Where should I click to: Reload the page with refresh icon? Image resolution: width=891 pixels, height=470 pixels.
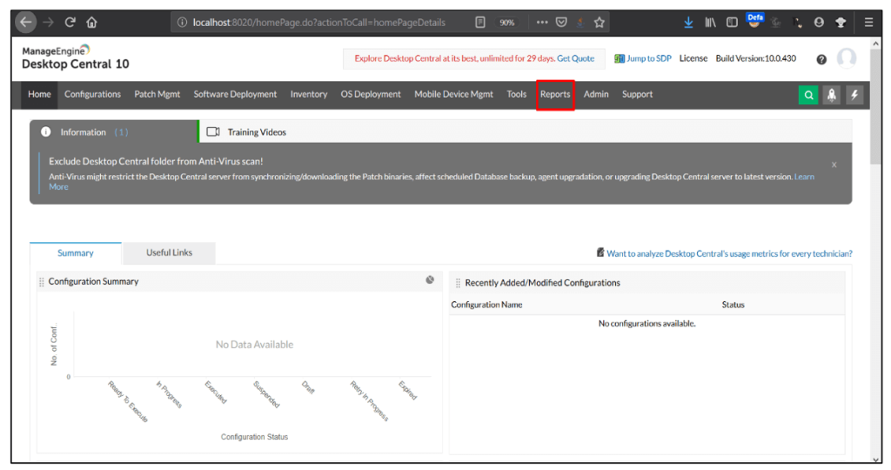tap(70, 22)
